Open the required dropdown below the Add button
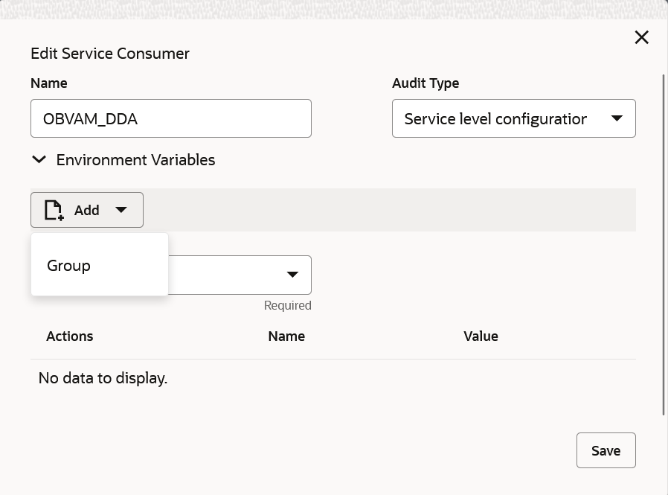 pyautogui.click(x=240, y=275)
